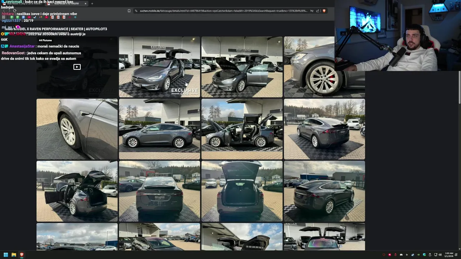The image size is (461, 259).
Task: Play the video thumbnail in the gallery
Action: click(x=77, y=67)
